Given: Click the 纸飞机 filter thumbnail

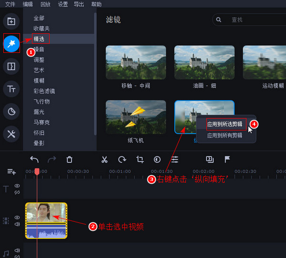Looking at the screenshot, I should (136, 117).
